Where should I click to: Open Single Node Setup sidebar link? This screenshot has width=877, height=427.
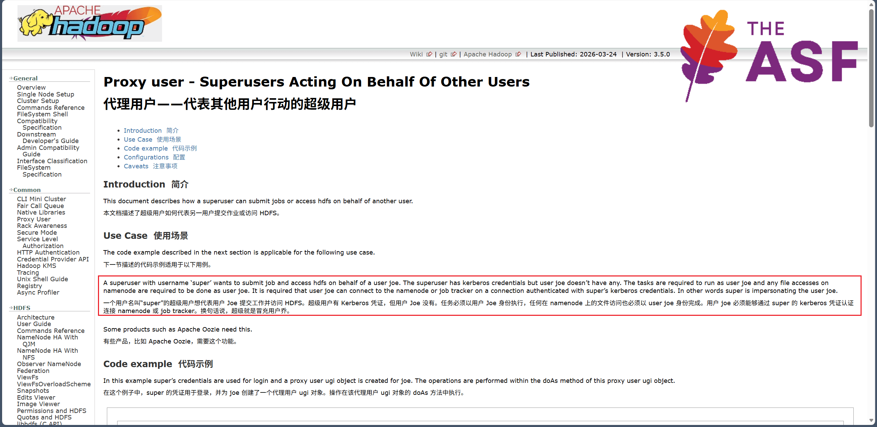point(46,94)
